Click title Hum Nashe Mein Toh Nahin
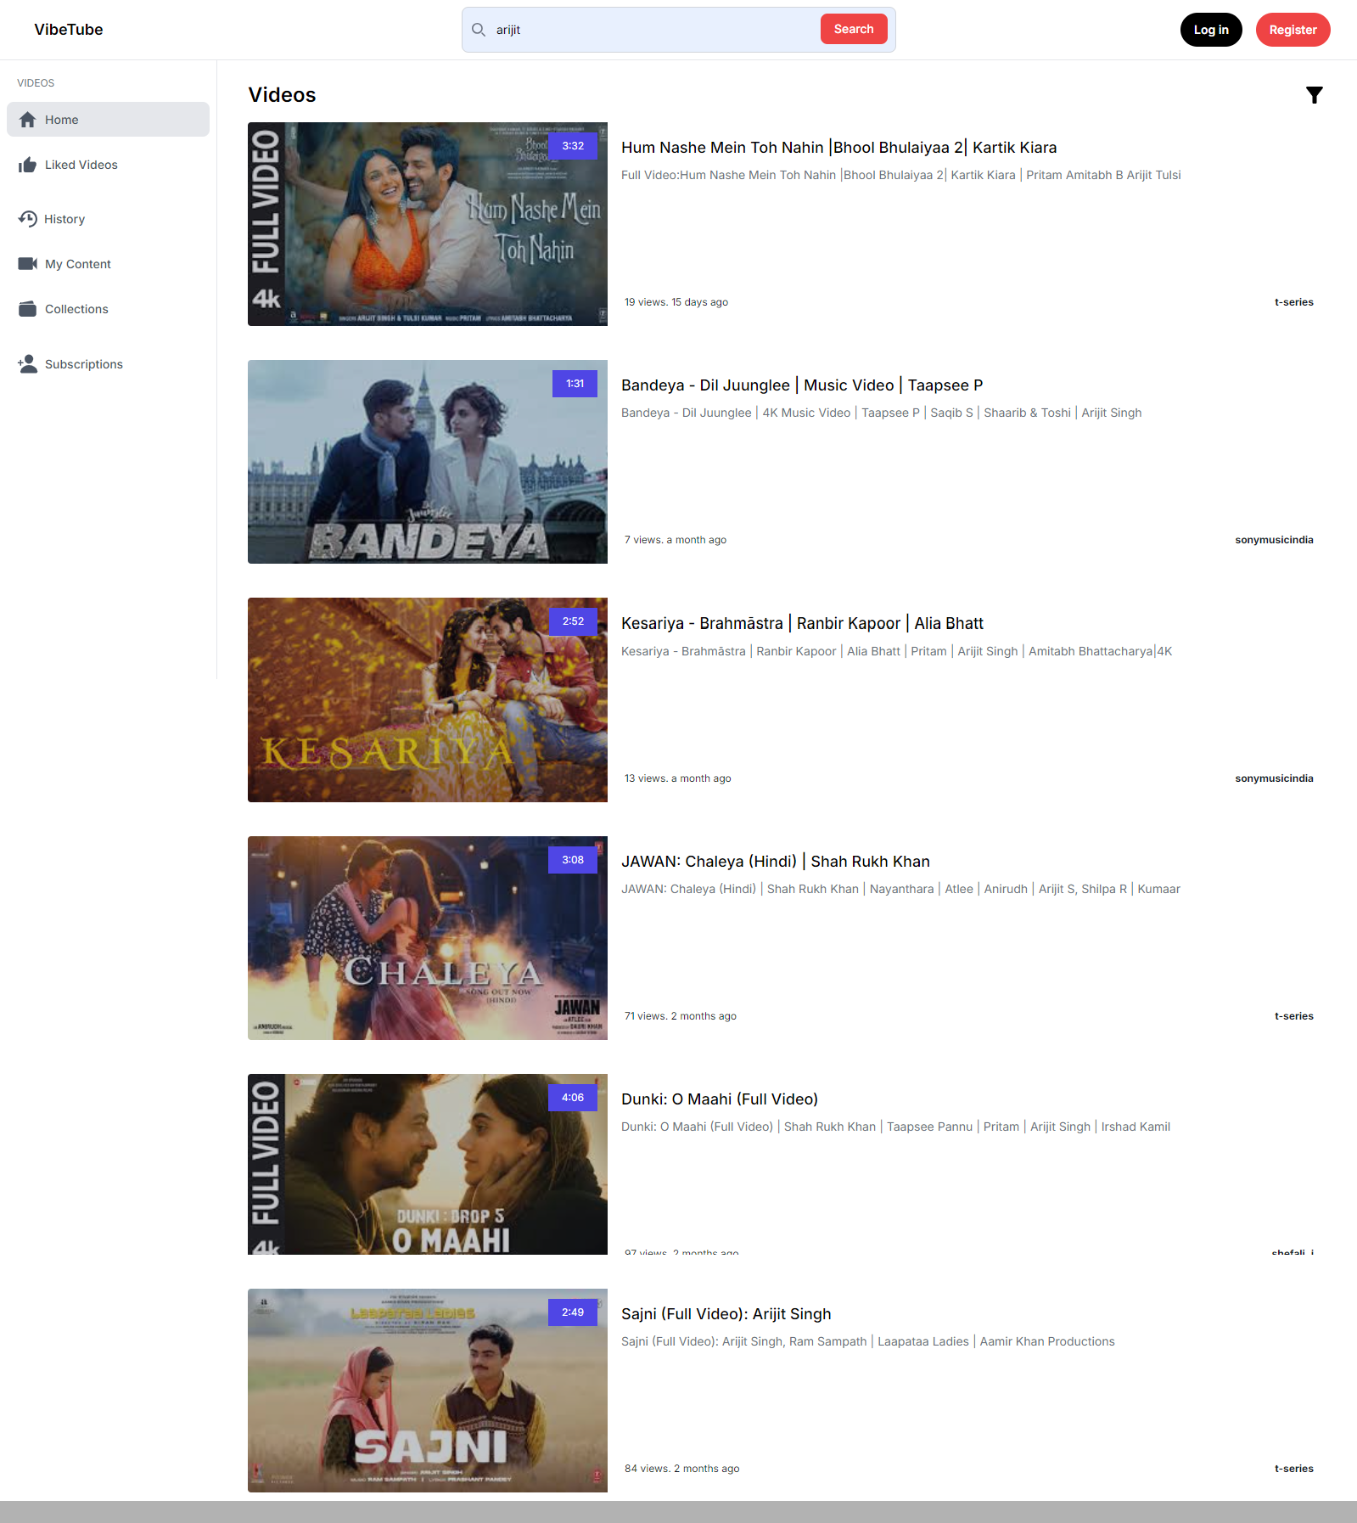The height and width of the screenshot is (1523, 1357). click(x=838, y=148)
